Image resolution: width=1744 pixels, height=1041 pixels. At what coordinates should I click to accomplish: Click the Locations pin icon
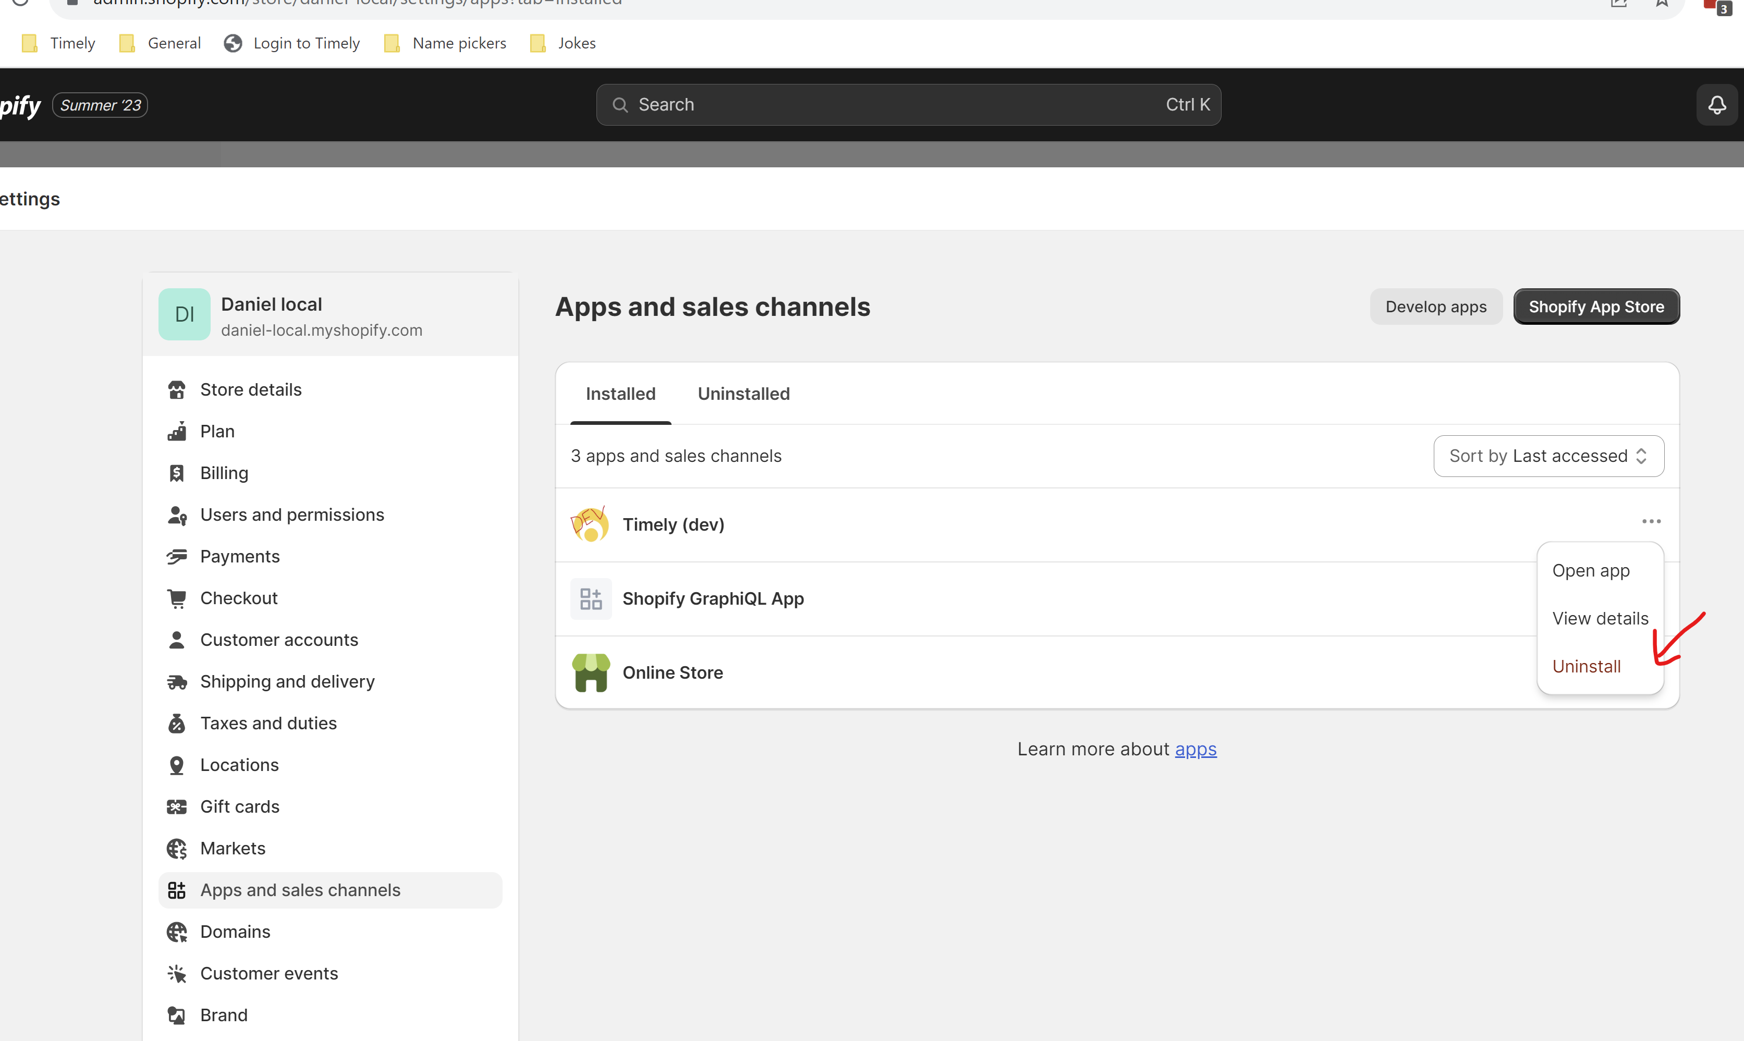(x=177, y=765)
